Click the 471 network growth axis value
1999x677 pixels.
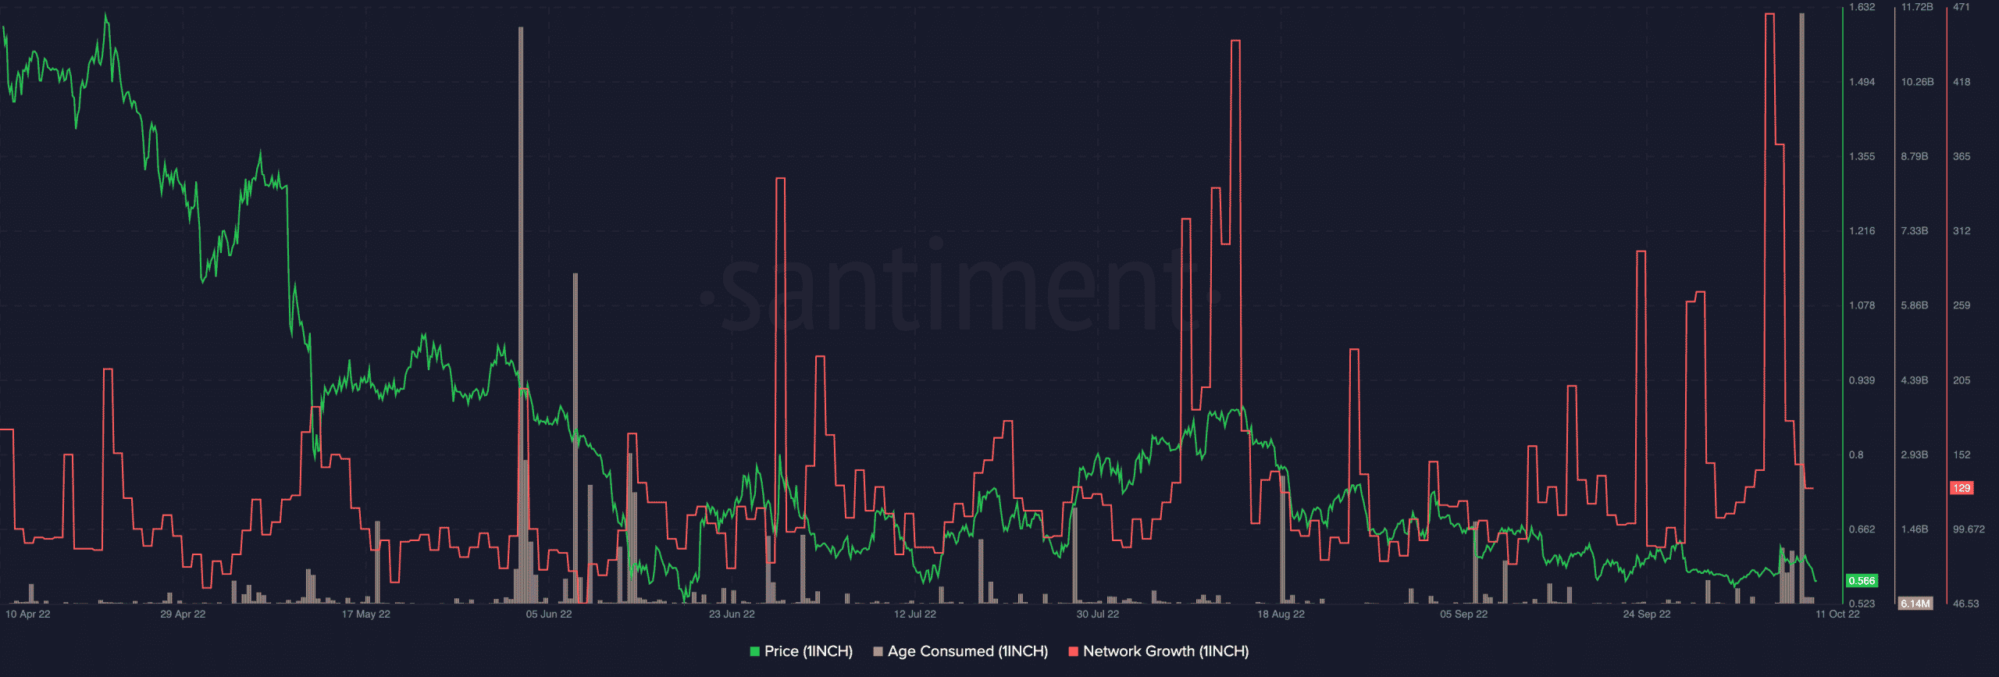(x=1962, y=7)
